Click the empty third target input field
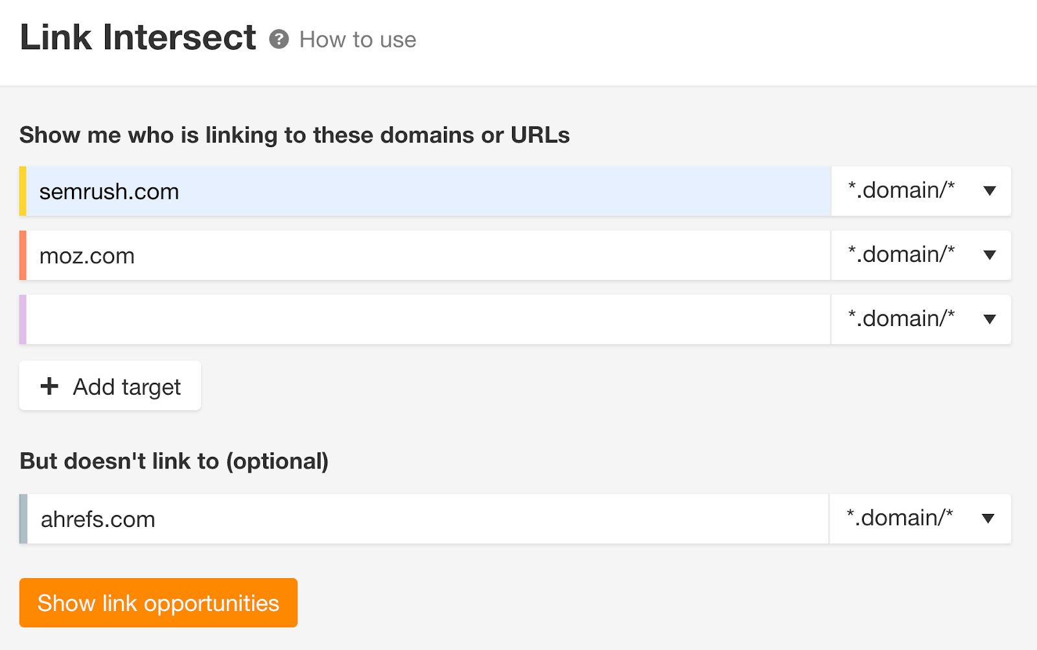 pyautogui.click(x=389, y=319)
